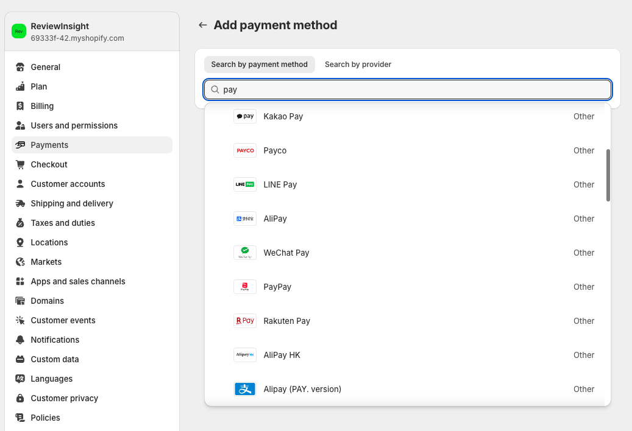Click the Rakuten Pay logo

coord(244,320)
